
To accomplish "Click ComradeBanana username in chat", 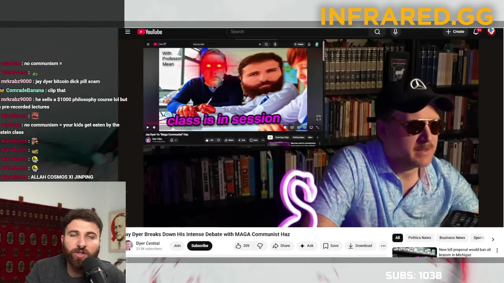I will [26, 90].
